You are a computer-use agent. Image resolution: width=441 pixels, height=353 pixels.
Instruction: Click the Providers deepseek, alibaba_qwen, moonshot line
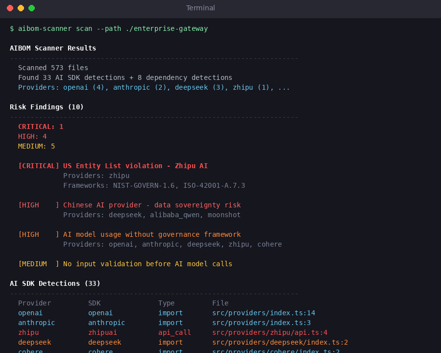tap(152, 215)
